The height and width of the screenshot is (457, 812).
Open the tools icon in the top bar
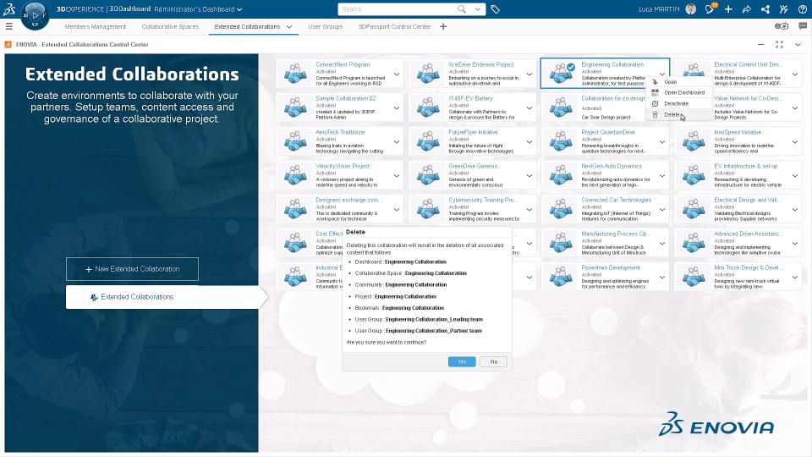(x=783, y=8)
